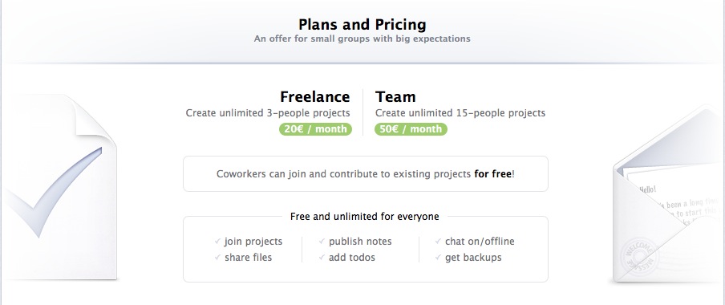This screenshot has height=305, width=725.
Task: Click the publish notes feature text
Action: pyautogui.click(x=360, y=242)
